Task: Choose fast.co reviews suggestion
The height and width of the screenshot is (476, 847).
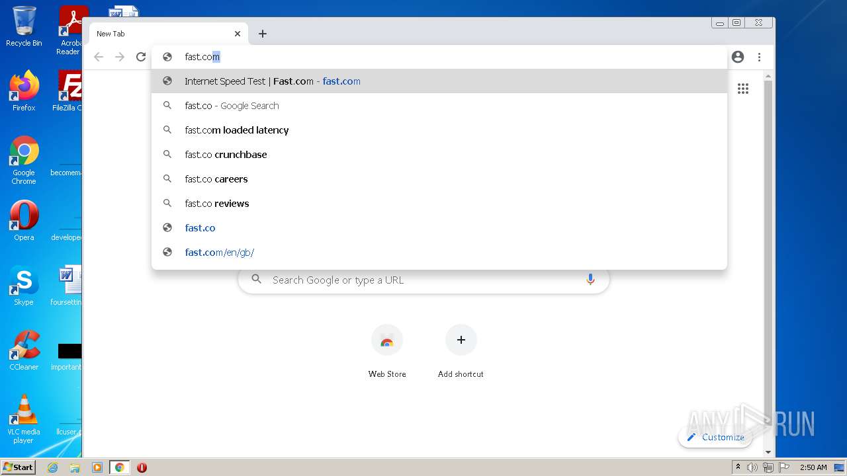Action: click(439, 204)
